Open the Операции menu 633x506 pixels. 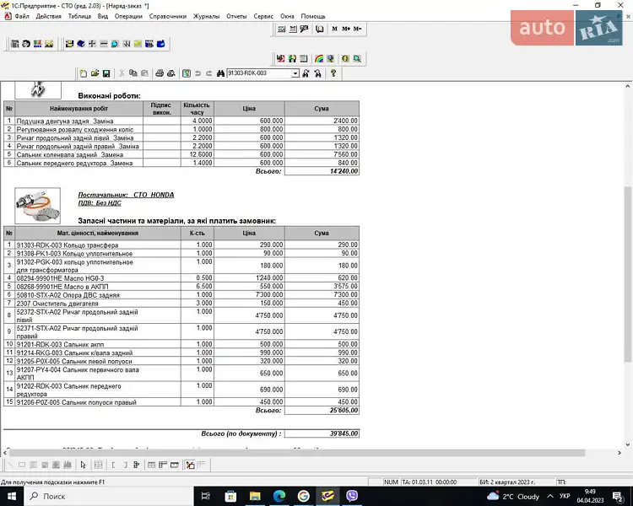tap(128, 16)
